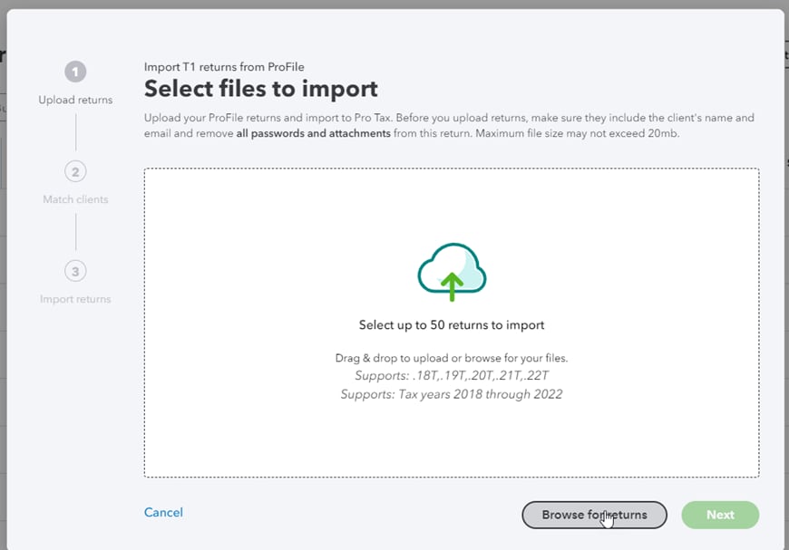The height and width of the screenshot is (550, 789).
Task: Click the green Next button
Action: (720, 515)
